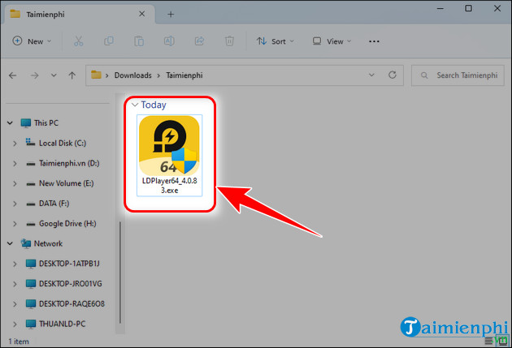Add a new tab with plus button

171,14
